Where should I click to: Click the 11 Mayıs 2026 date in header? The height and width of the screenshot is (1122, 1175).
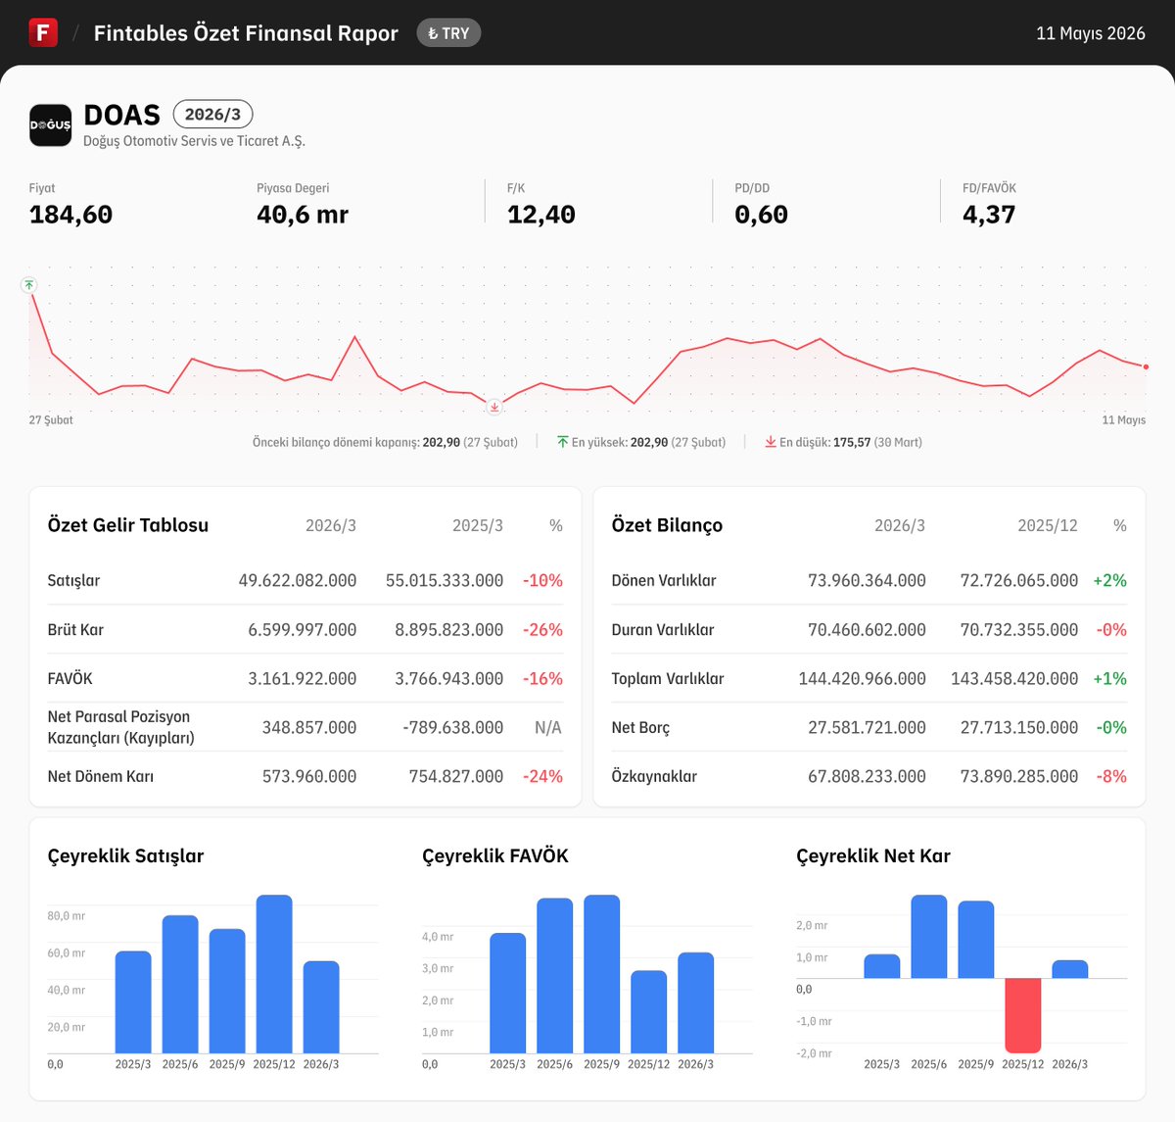click(x=1091, y=33)
